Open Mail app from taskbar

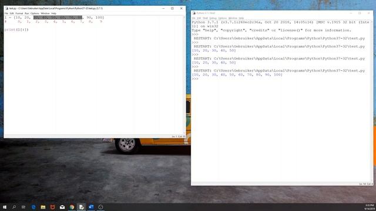tap(62, 207)
